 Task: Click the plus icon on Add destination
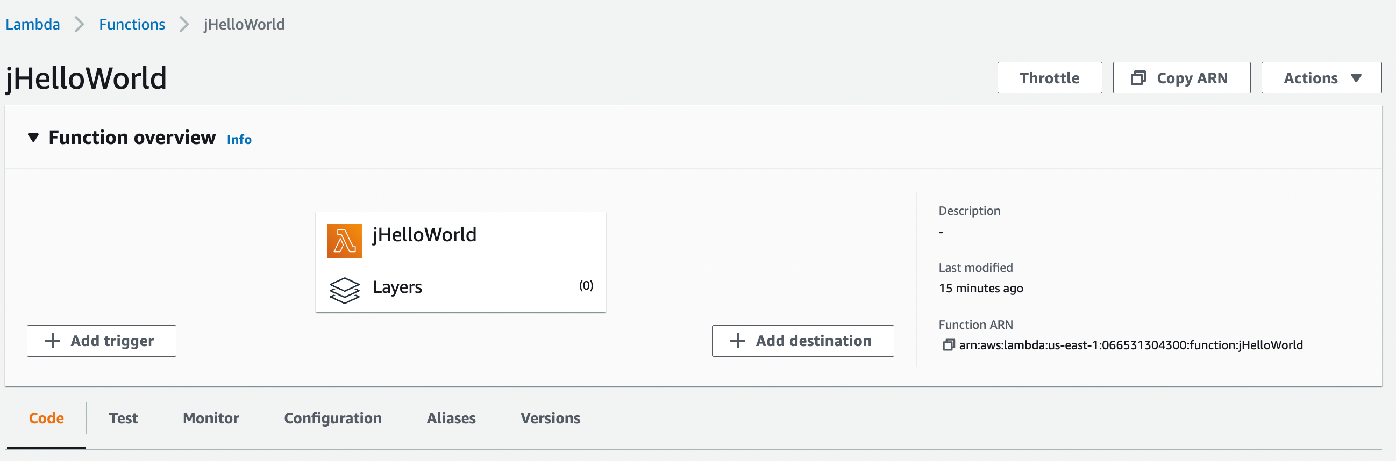[x=737, y=341]
